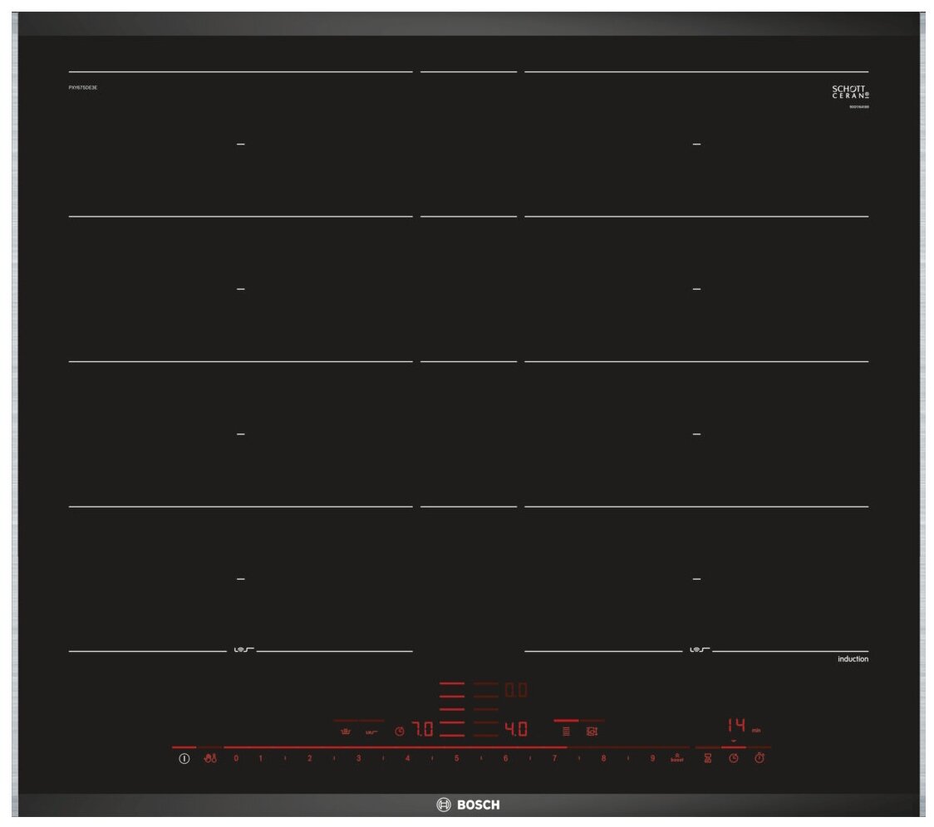
Task: Tap power level 9 on the scale
Action: click(x=652, y=759)
